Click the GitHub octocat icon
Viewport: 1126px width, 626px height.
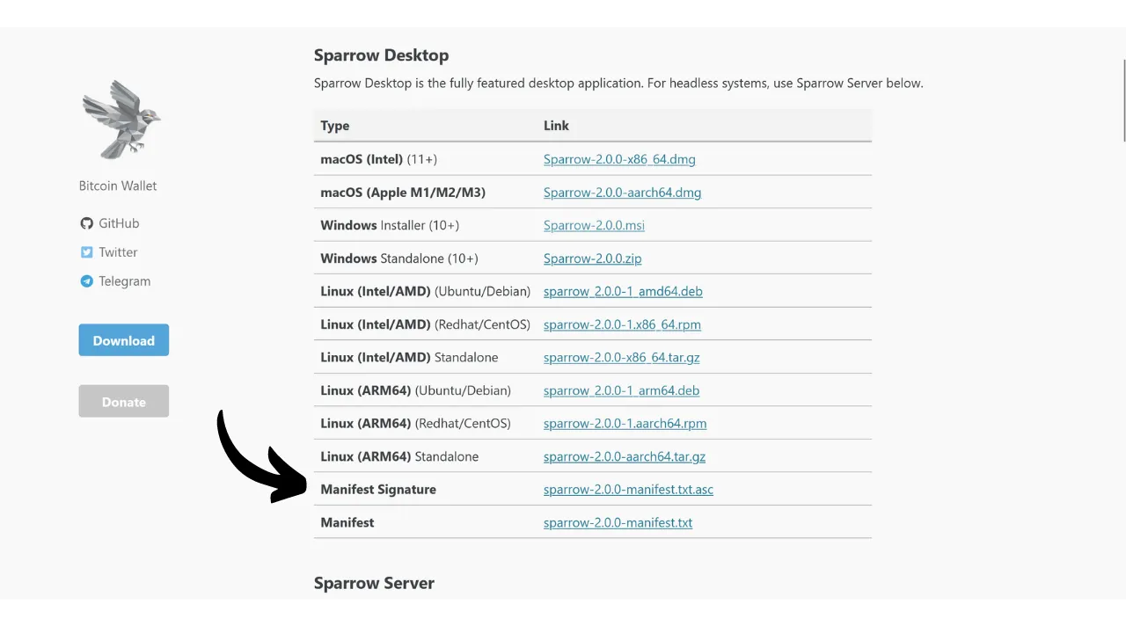(86, 223)
